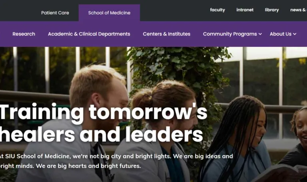Viewport: 307px width, 182px height.
Task: Click the intranet link in header
Action: (245, 10)
